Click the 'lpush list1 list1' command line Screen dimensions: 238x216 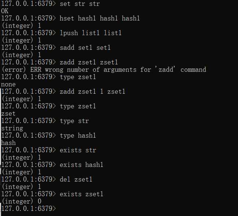[90, 33]
